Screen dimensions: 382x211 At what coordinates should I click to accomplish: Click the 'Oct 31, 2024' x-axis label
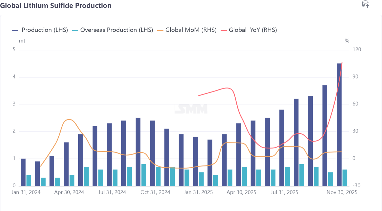click(x=155, y=192)
